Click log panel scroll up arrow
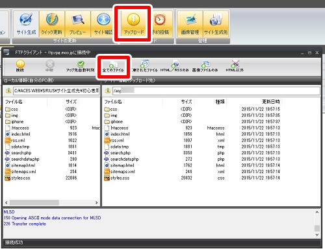The width and height of the screenshot is (325, 251). point(317,212)
